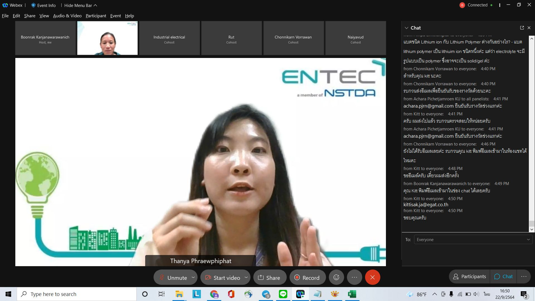Open File Explorer from taskbar

(x=179, y=294)
